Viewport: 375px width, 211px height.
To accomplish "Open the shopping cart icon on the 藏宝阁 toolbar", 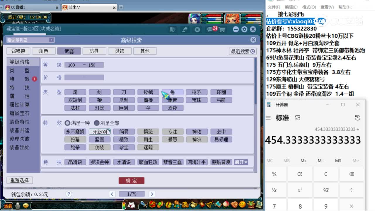I will (222, 29).
